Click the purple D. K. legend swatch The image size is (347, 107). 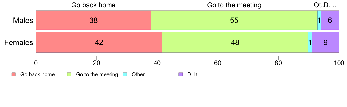[180, 74]
